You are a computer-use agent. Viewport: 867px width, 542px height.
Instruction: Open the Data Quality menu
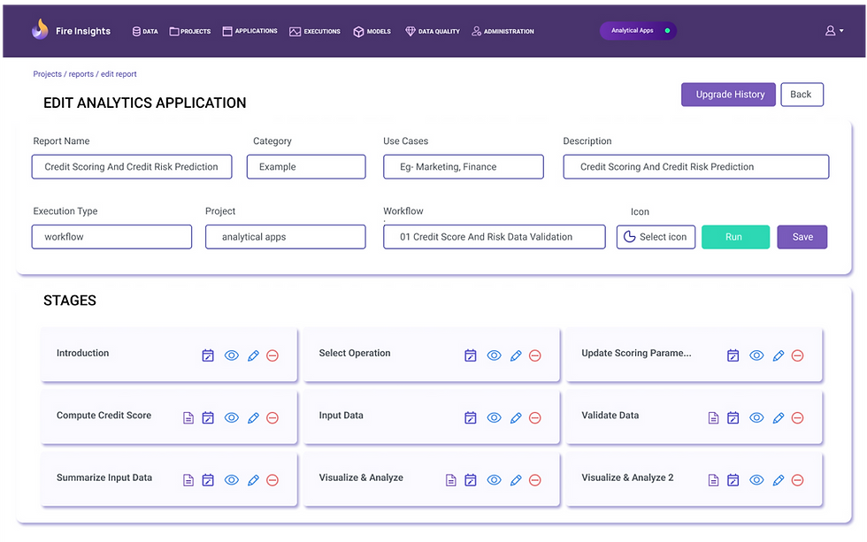433,31
